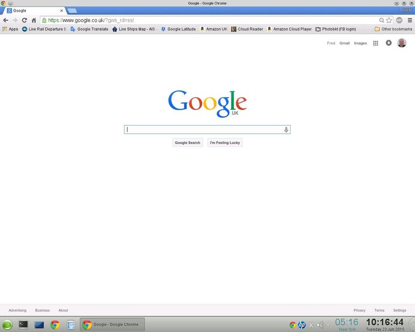The image size is (415, 332).
Task: Click the green padlock security icon
Action: [x=44, y=20]
